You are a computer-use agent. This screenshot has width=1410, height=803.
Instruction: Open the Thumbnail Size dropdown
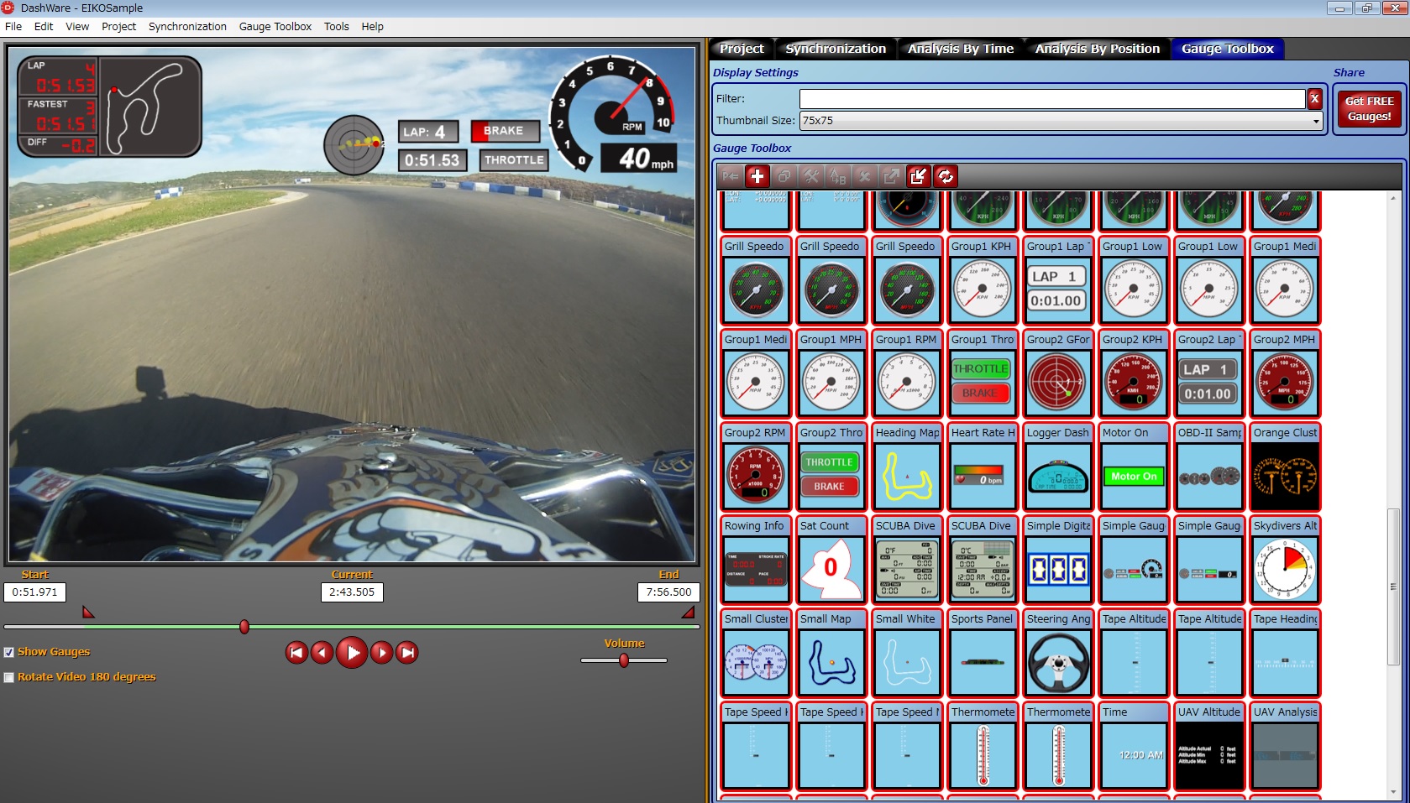coord(1061,121)
